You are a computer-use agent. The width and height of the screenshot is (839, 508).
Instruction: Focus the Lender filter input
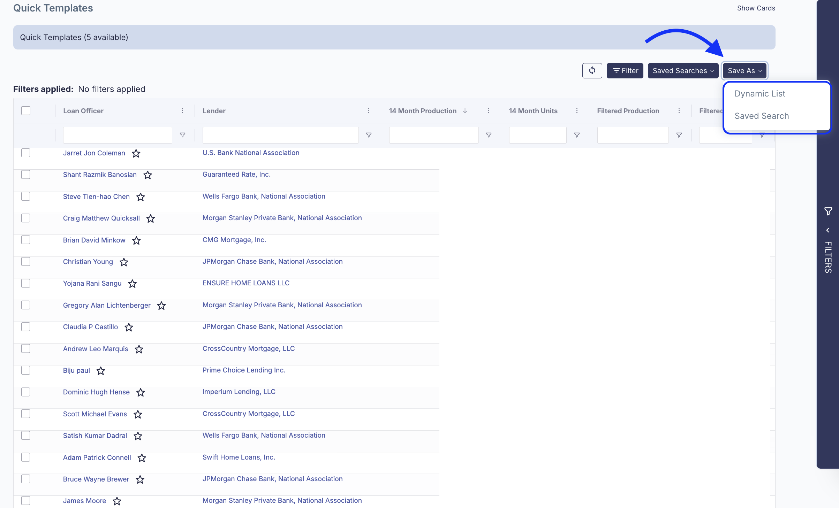pyautogui.click(x=280, y=135)
